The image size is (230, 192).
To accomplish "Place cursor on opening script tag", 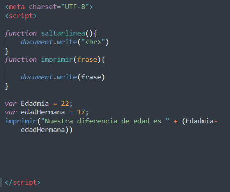I will click(21, 16).
